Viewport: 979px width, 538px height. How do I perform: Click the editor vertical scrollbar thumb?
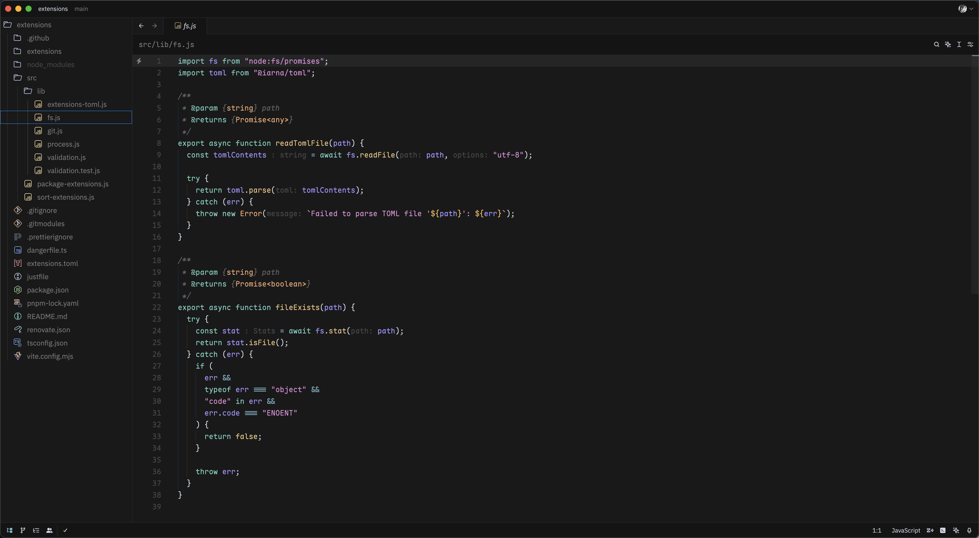click(x=975, y=175)
